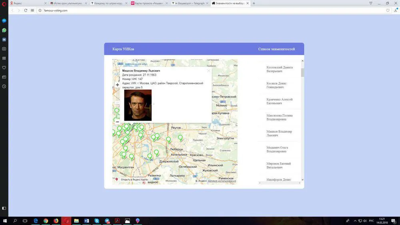400x225 pixels.
Task: Select Миронов Евгений Витальевич in list
Action: (x=278, y=165)
